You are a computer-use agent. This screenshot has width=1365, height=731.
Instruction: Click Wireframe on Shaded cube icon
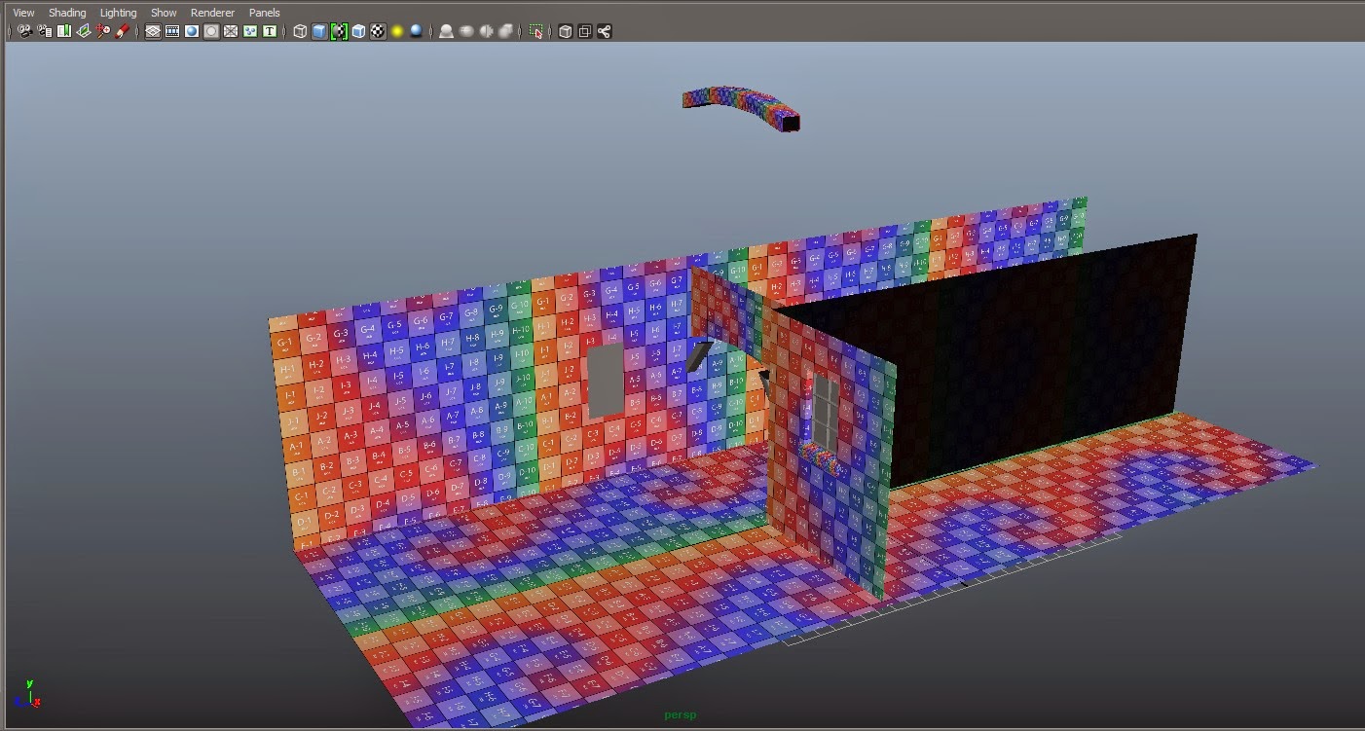point(358,31)
